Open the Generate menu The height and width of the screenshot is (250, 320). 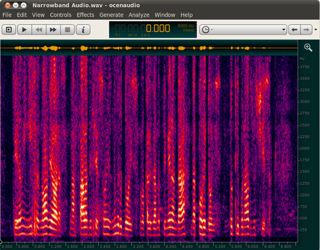point(111,15)
